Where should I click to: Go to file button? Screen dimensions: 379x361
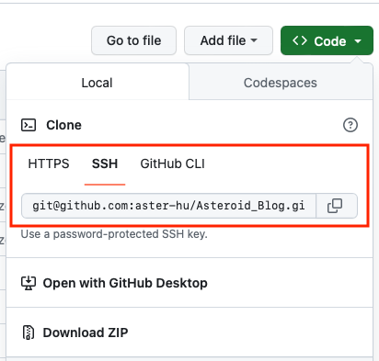[133, 40]
